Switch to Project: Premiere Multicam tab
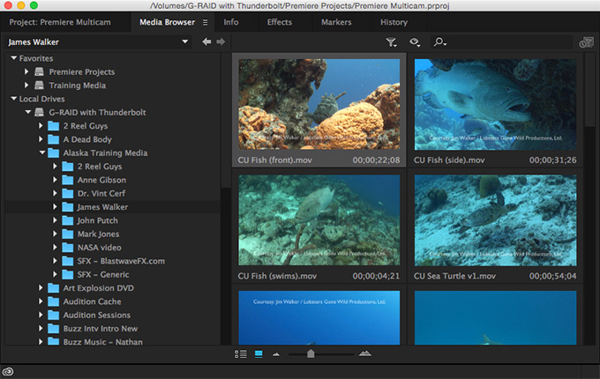This screenshot has height=379, width=600. click(x=60, y=22)
